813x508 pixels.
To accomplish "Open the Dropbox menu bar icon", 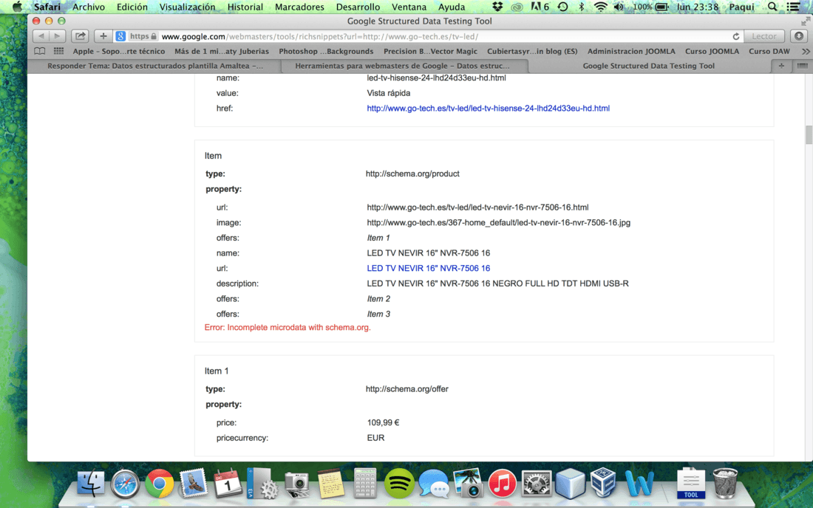I will coord(497,7).
